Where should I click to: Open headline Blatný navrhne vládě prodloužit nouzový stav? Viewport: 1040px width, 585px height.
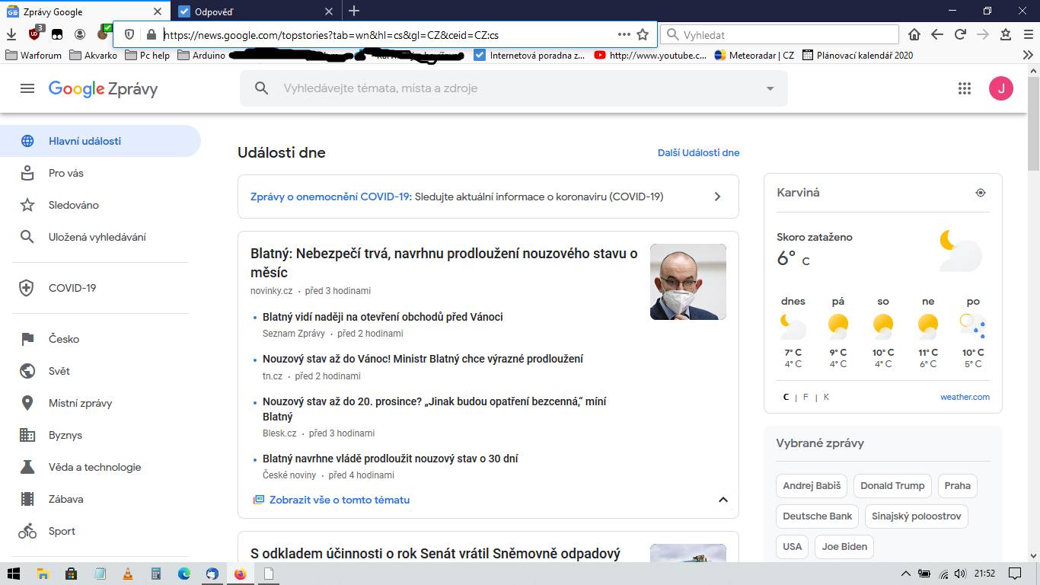(x=391, y=459)
